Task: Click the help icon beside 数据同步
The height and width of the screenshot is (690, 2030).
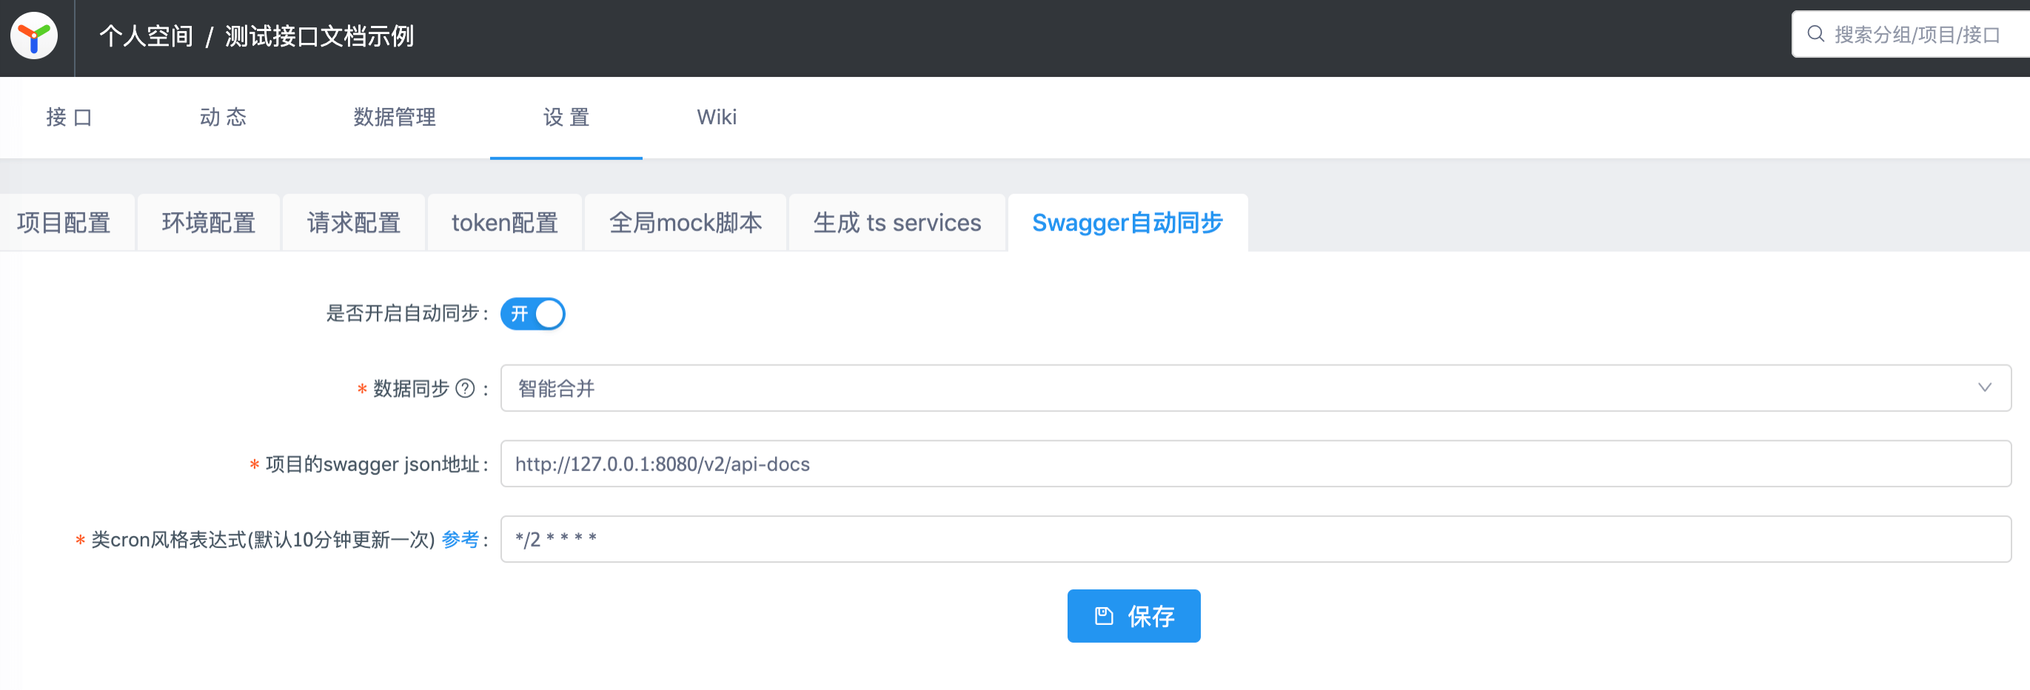Action: tap(465, 387)
